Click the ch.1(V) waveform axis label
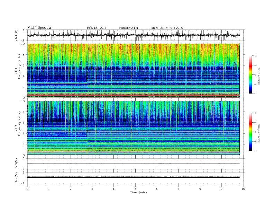This screenshot has width=274, height=212. [17, 35]
